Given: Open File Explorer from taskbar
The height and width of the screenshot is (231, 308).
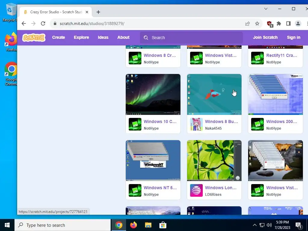Looking at the screenshot, I should 148,225.
